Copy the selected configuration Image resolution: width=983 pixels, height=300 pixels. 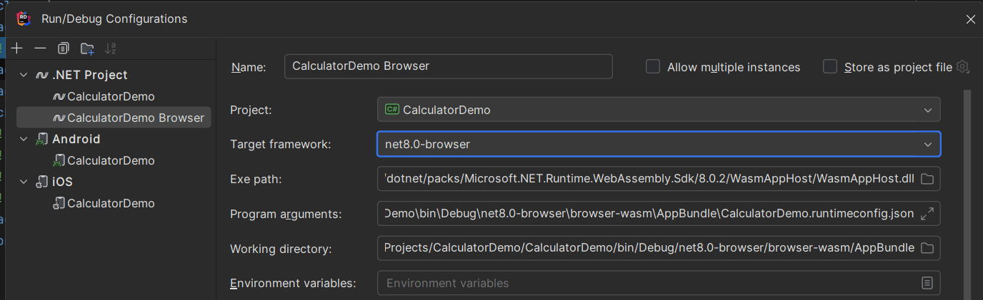(64, 48)
